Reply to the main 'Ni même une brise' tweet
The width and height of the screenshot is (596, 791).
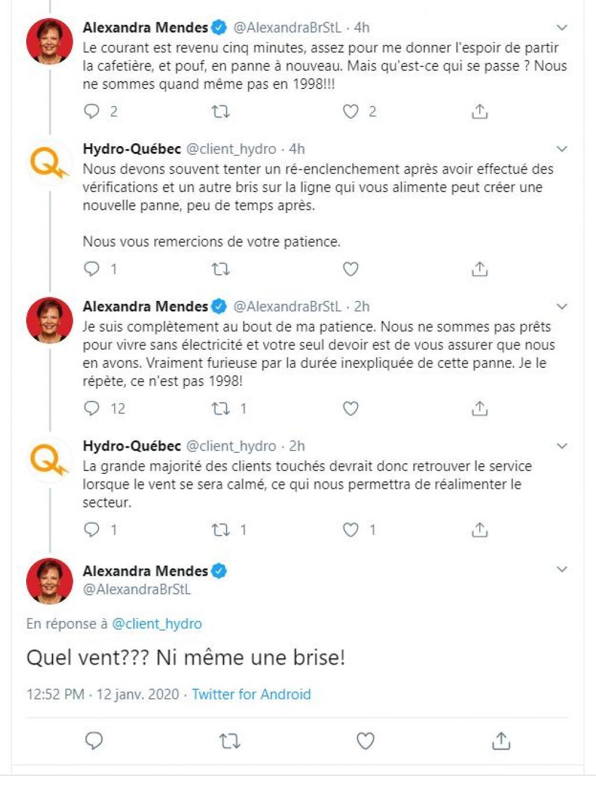[94, 741]
